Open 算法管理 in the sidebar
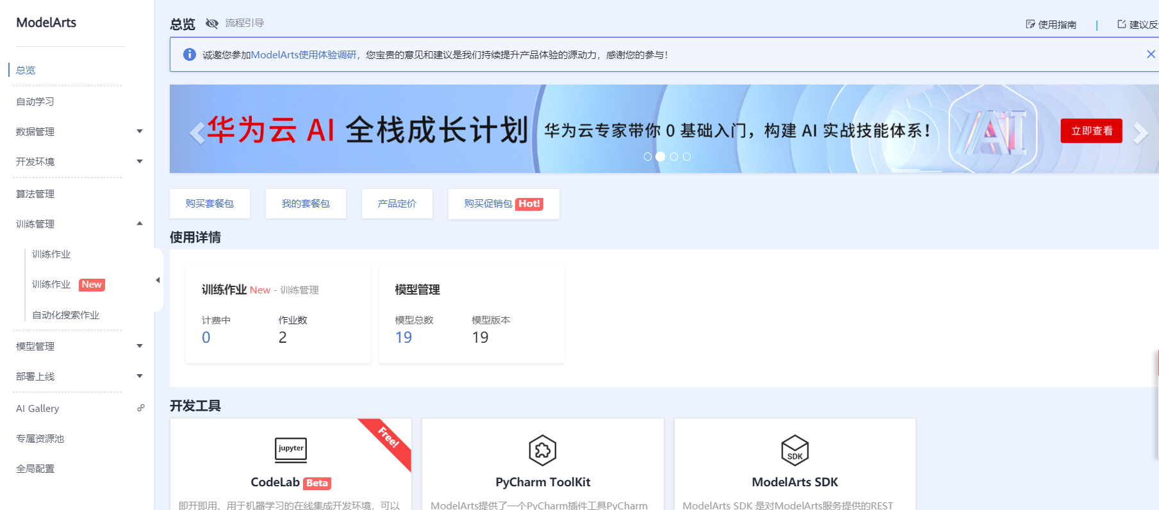 (x=35, y=193)
